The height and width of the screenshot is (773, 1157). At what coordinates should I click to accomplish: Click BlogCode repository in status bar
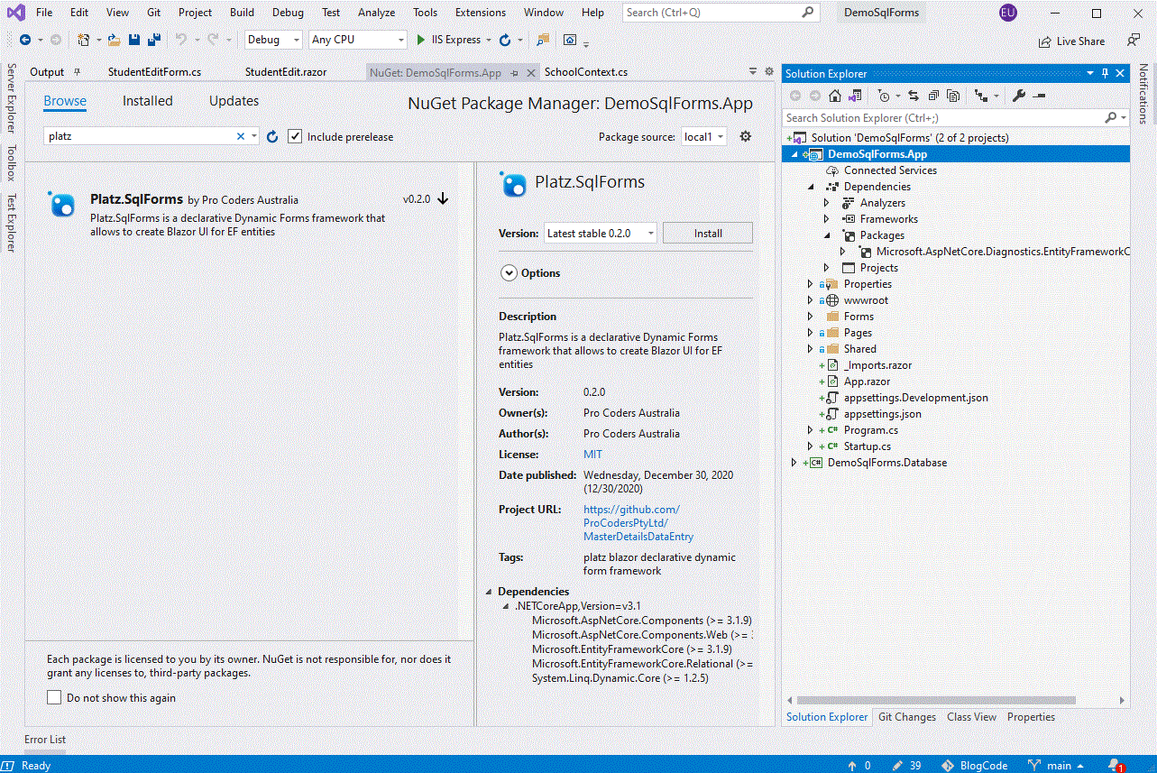click(x=975, y=765)
